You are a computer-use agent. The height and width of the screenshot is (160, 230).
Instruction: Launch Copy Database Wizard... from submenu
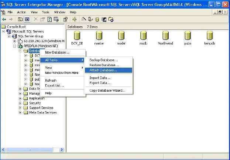(x=109, y=91)
